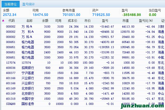This screenshot has width=165, height=110.
Task: Click the code cell 600036
Action: (x=11, y=68)
